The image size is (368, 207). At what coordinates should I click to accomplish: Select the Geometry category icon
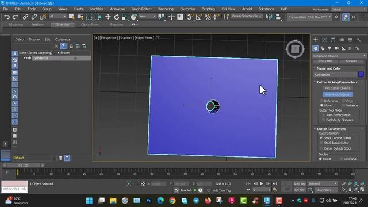pos(316,48)
